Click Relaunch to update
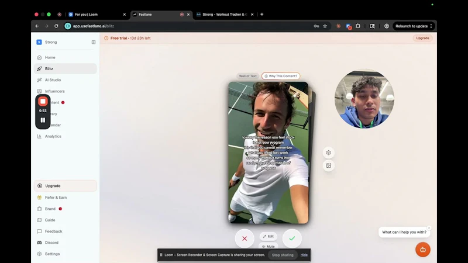This screenshot has height=263, width=468. tap(414, 26)
